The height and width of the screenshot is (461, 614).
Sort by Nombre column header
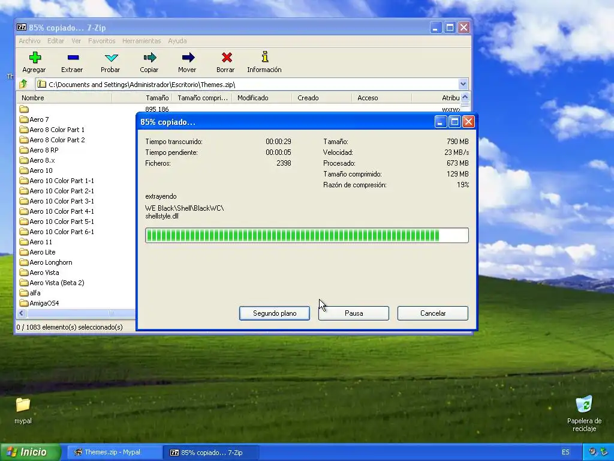[64, 98]
